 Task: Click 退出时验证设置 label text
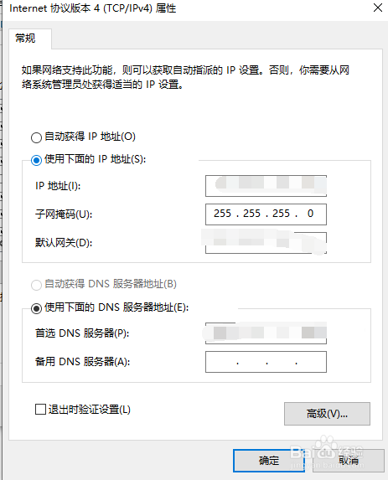coord(90,410)
